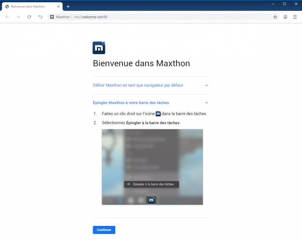Viewport: 302px width, 242px height.
Task: Click the chevron next to the pinning section
Action: [x=206, y=102]
